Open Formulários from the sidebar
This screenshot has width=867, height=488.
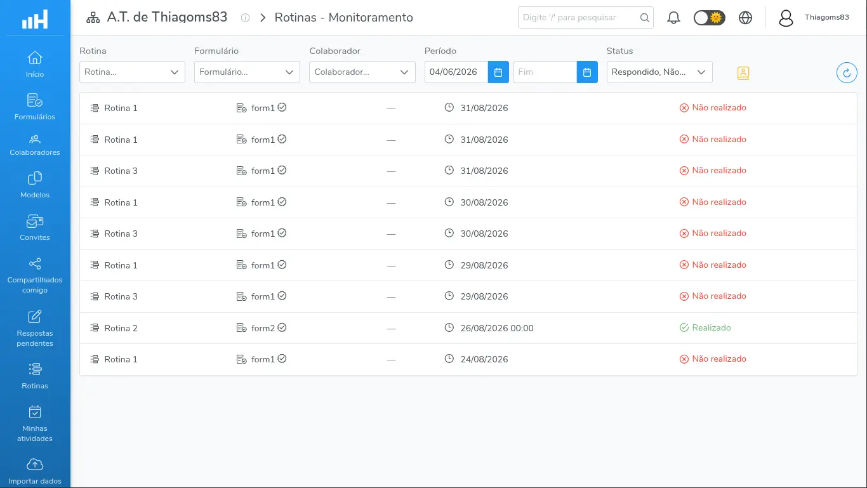tap(35, 107)
